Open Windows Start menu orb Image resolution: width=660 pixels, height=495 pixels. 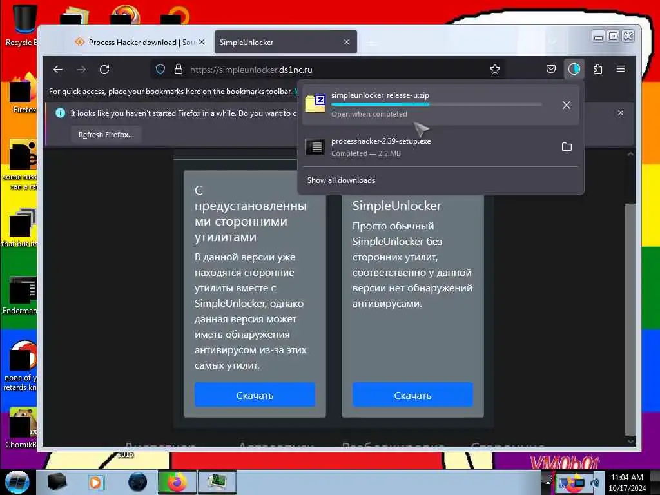(17, 481)
